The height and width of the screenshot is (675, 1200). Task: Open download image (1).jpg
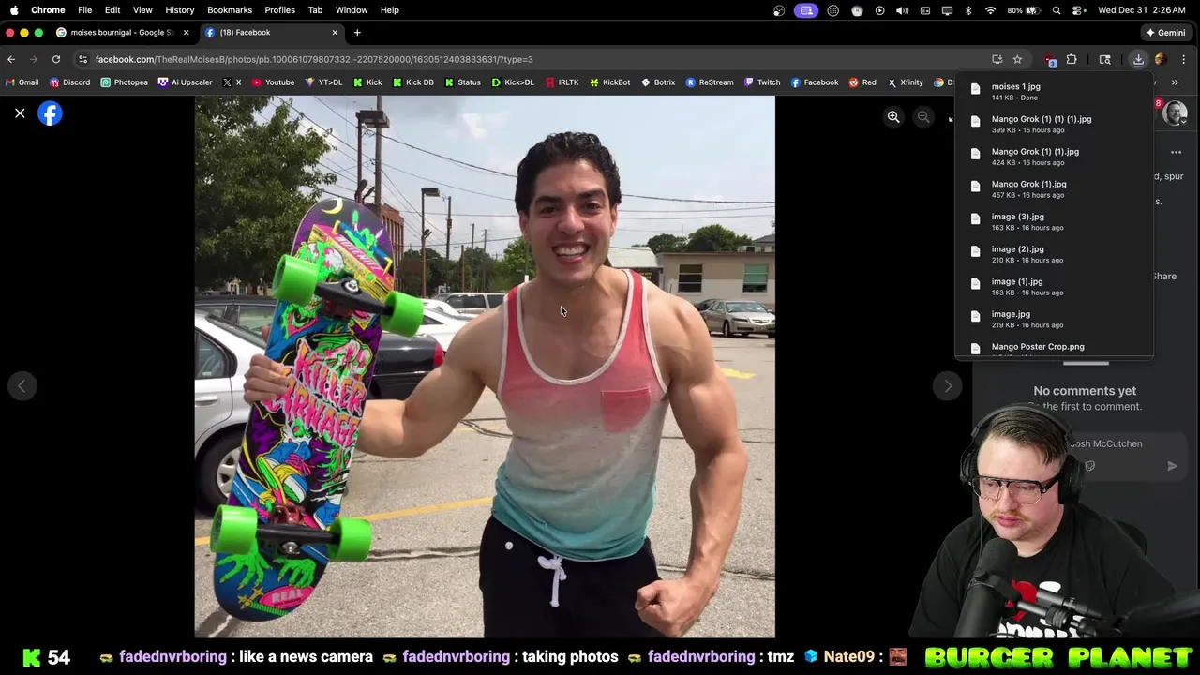[x=1054, y=287]
